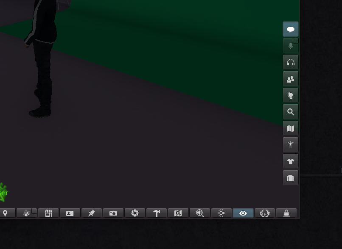This screenshot has width=342, height=249.
Task: Open Destinations via the globe icon
Action: [x=291, y=95]
